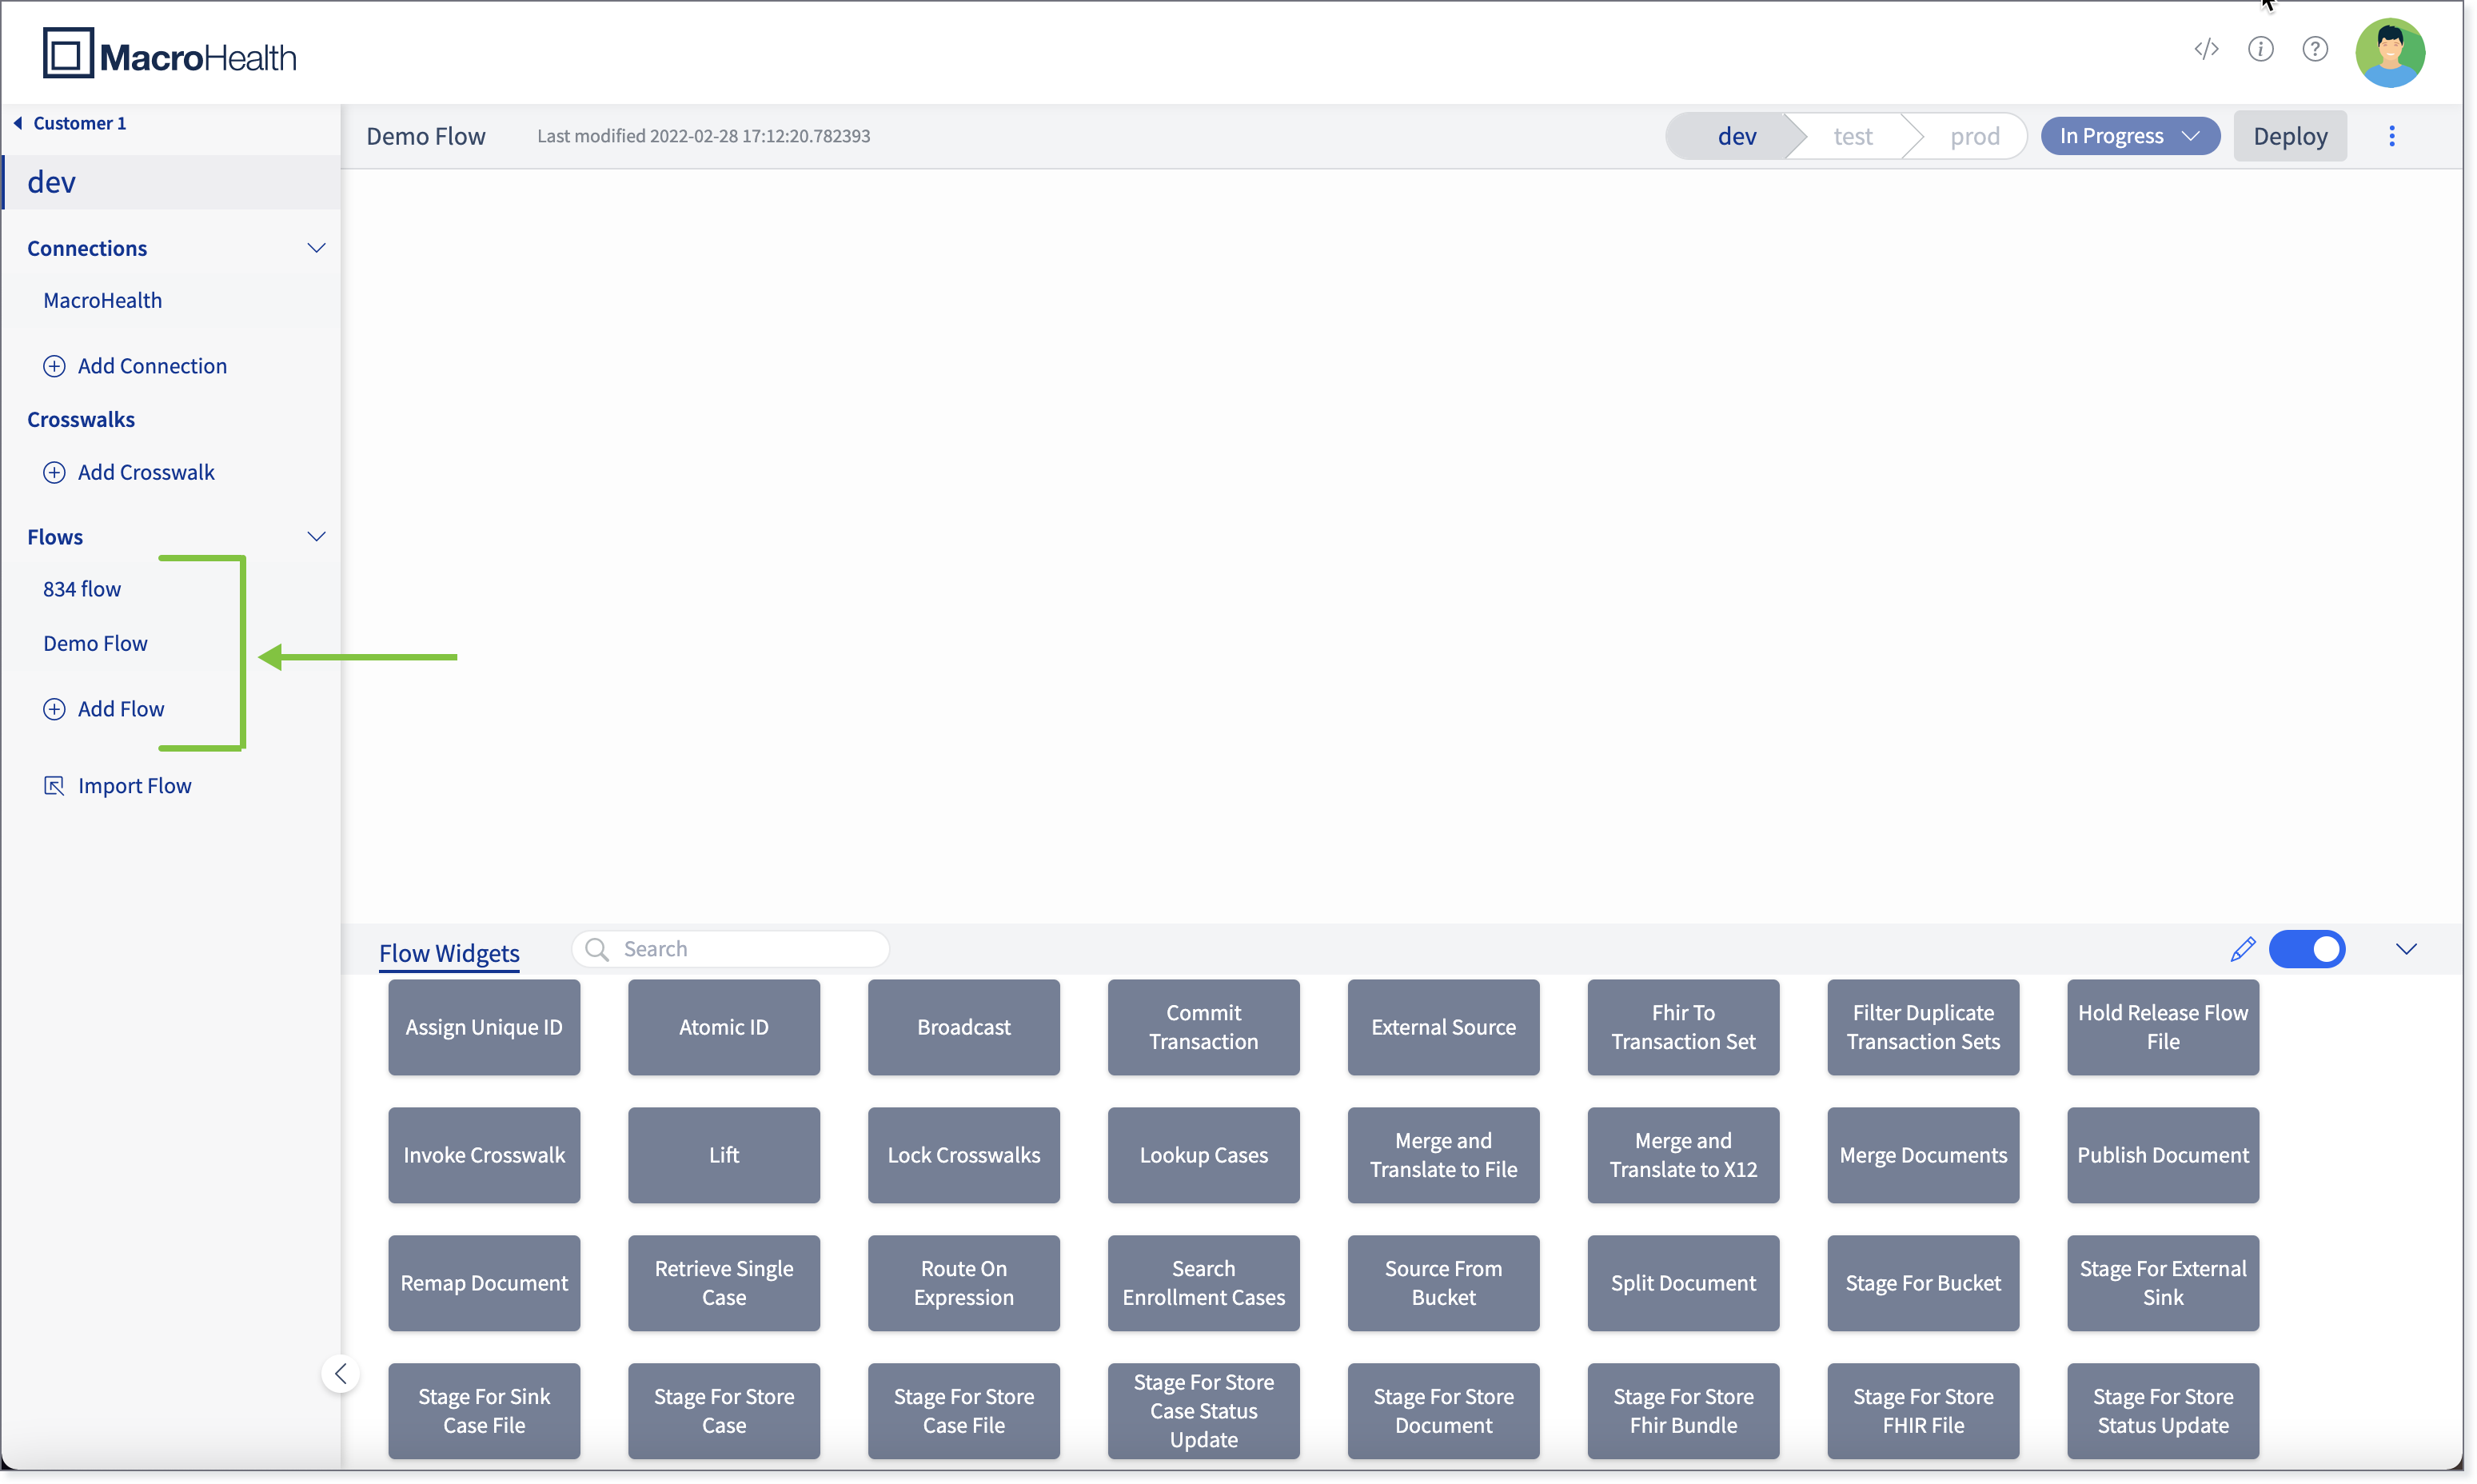This screenshot has width=2477, height=1484.
Task: Open Demo Flow in the sidebar
Action: point(95,643)
